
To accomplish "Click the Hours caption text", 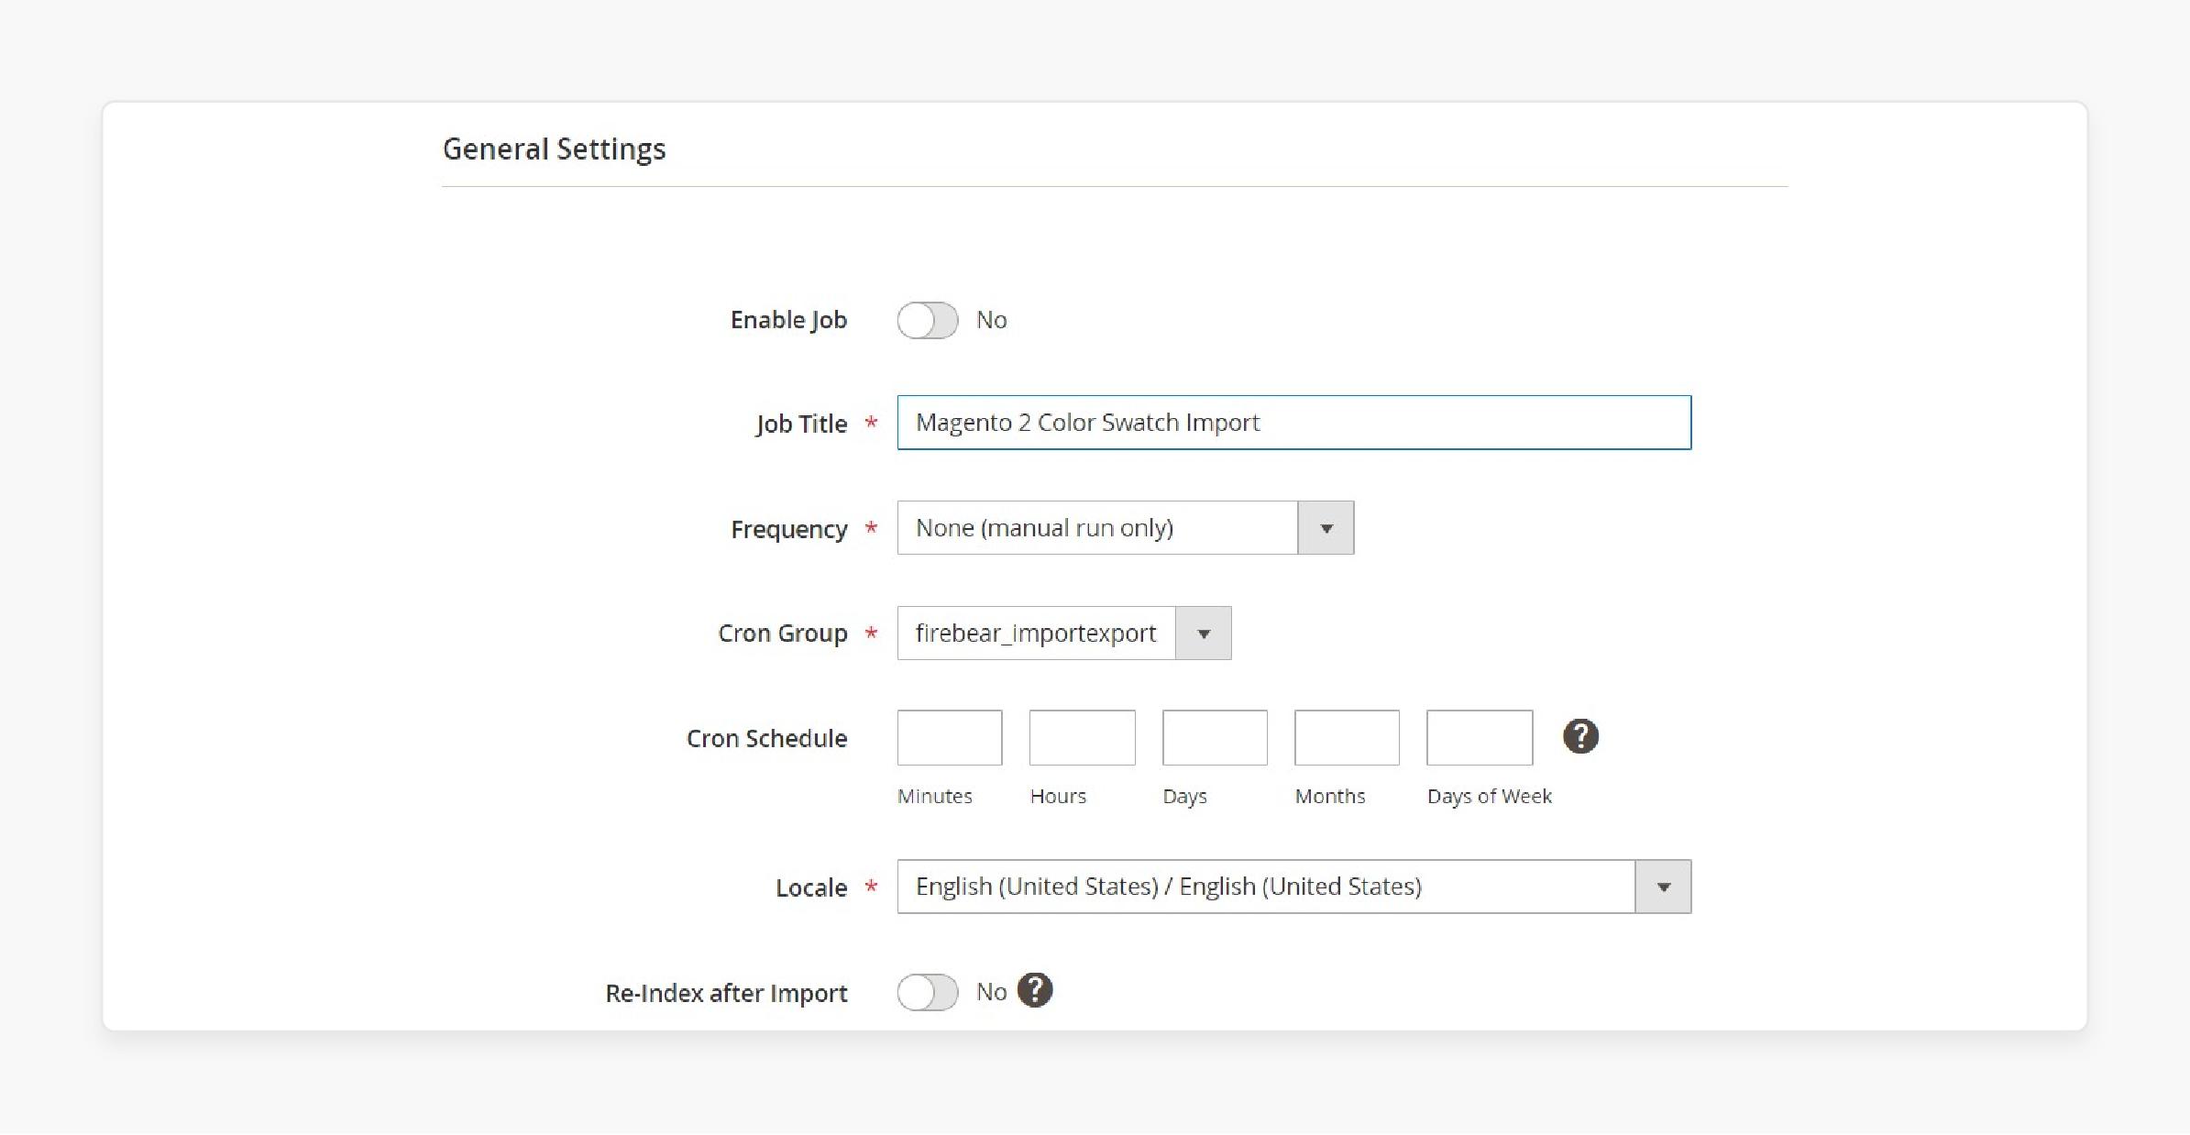I will click(1058, 796).
